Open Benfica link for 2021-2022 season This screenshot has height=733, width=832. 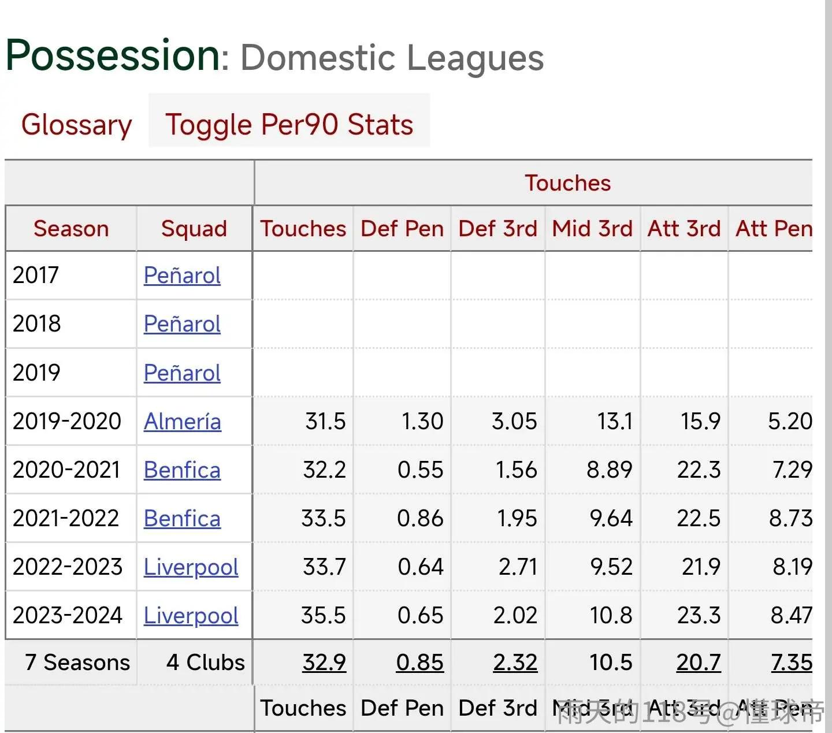[x=182, y=519]
